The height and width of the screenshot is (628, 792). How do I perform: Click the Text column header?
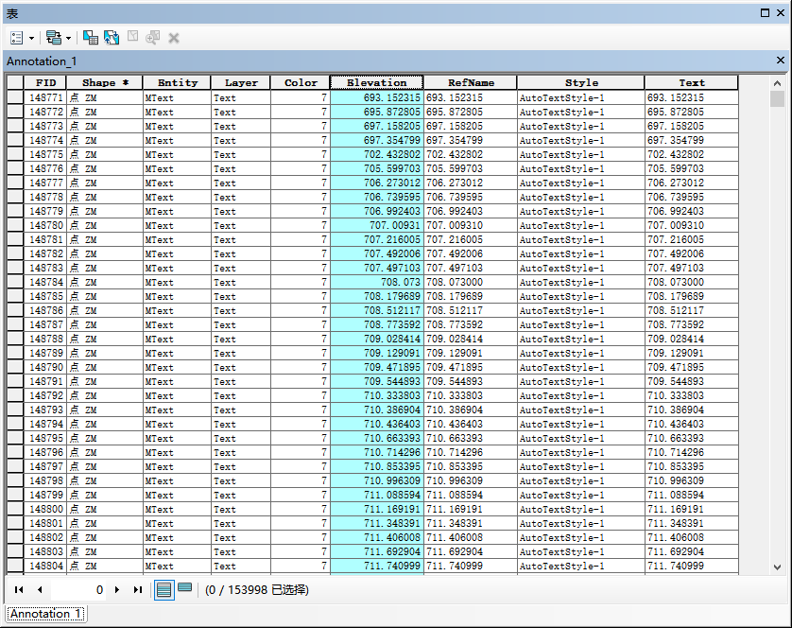pos(692,82)
